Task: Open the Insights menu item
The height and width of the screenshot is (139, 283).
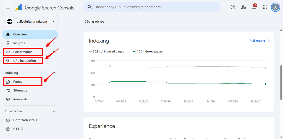Action: (x=30, y=43)
